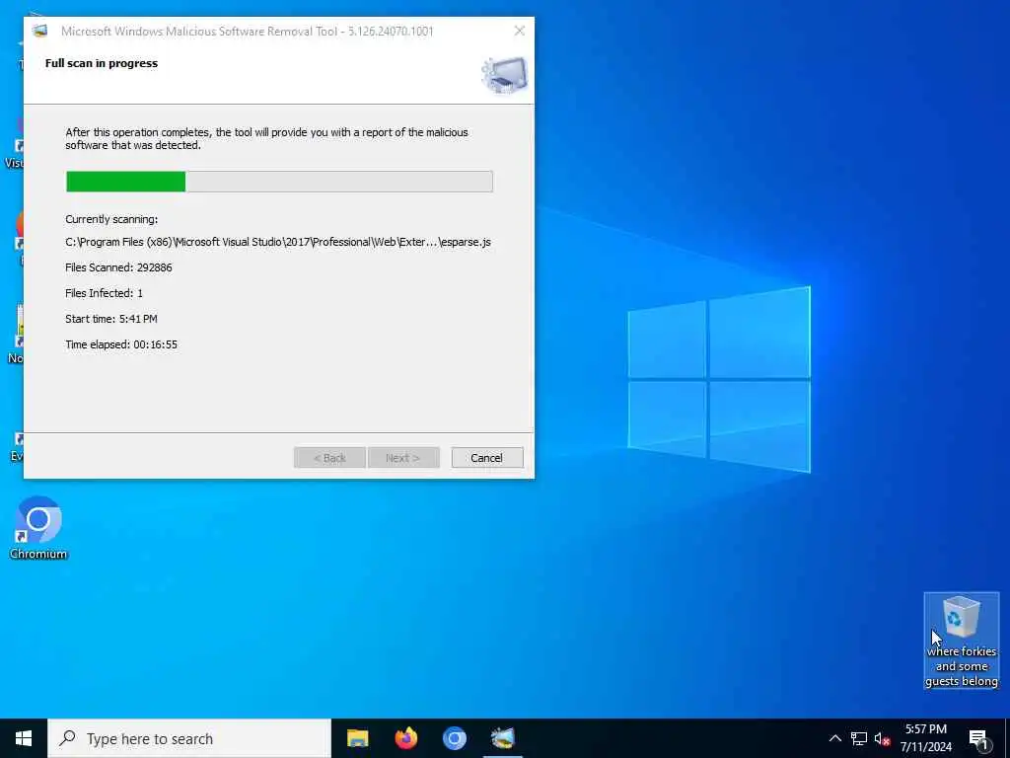The width and height of the screenshot is (1010, 758).
Task: Open File Explorer from the taskbar
Action: [x=357, y=738]
